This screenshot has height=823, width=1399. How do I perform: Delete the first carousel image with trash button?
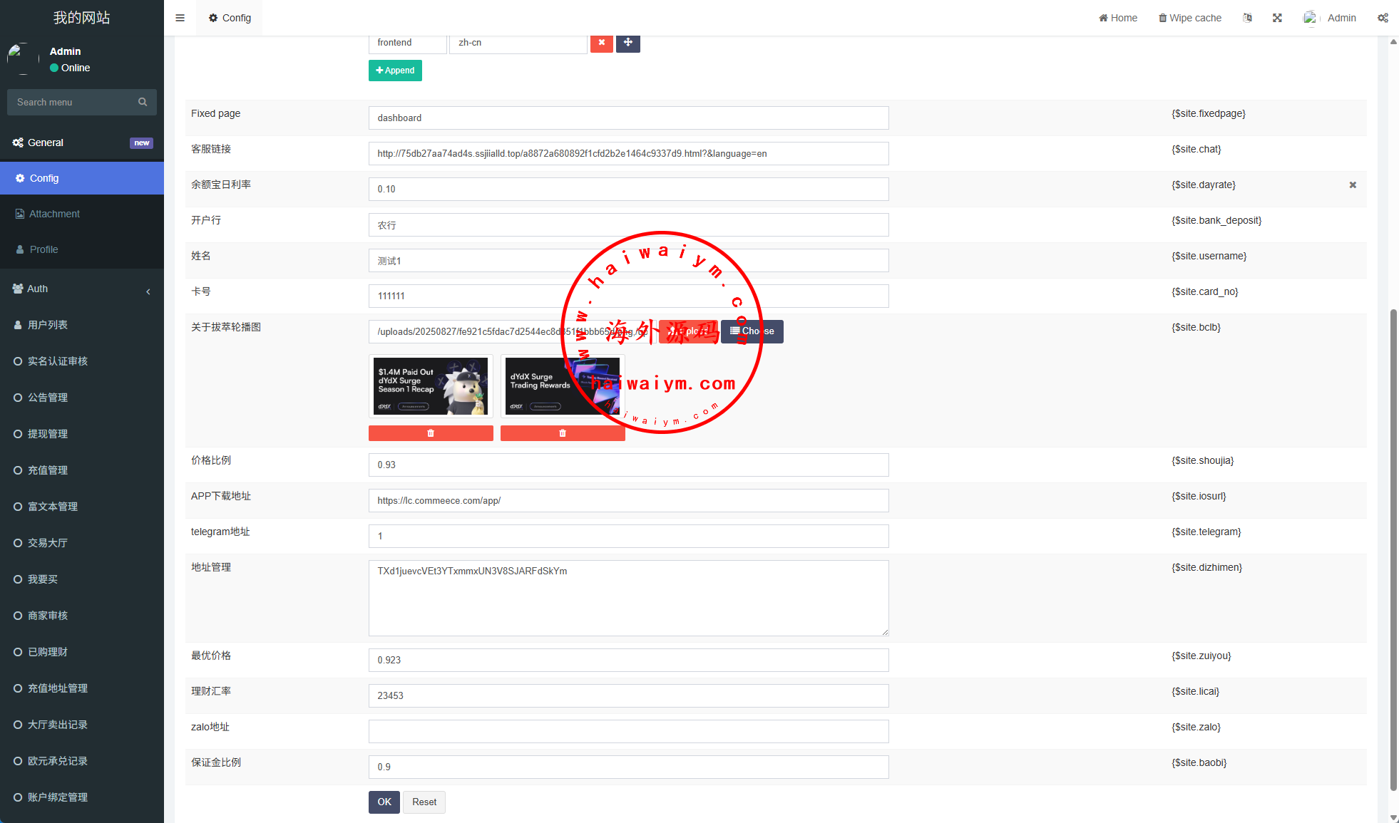pos(431,433)
